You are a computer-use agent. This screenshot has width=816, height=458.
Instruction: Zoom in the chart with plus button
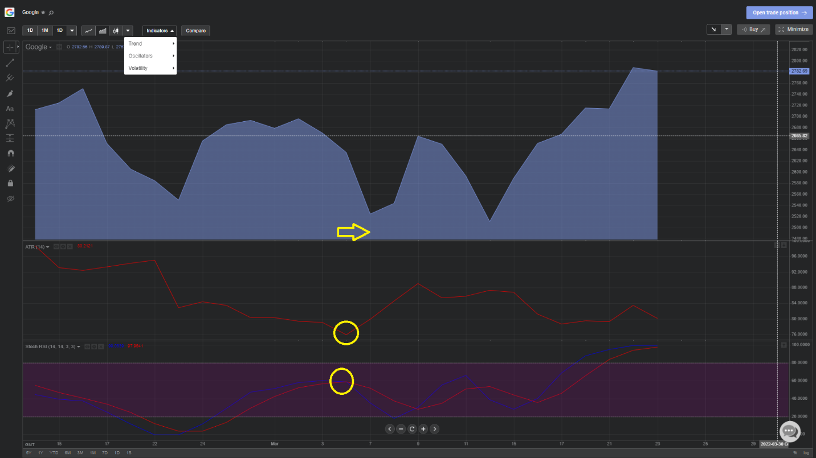tap(423, 429)
